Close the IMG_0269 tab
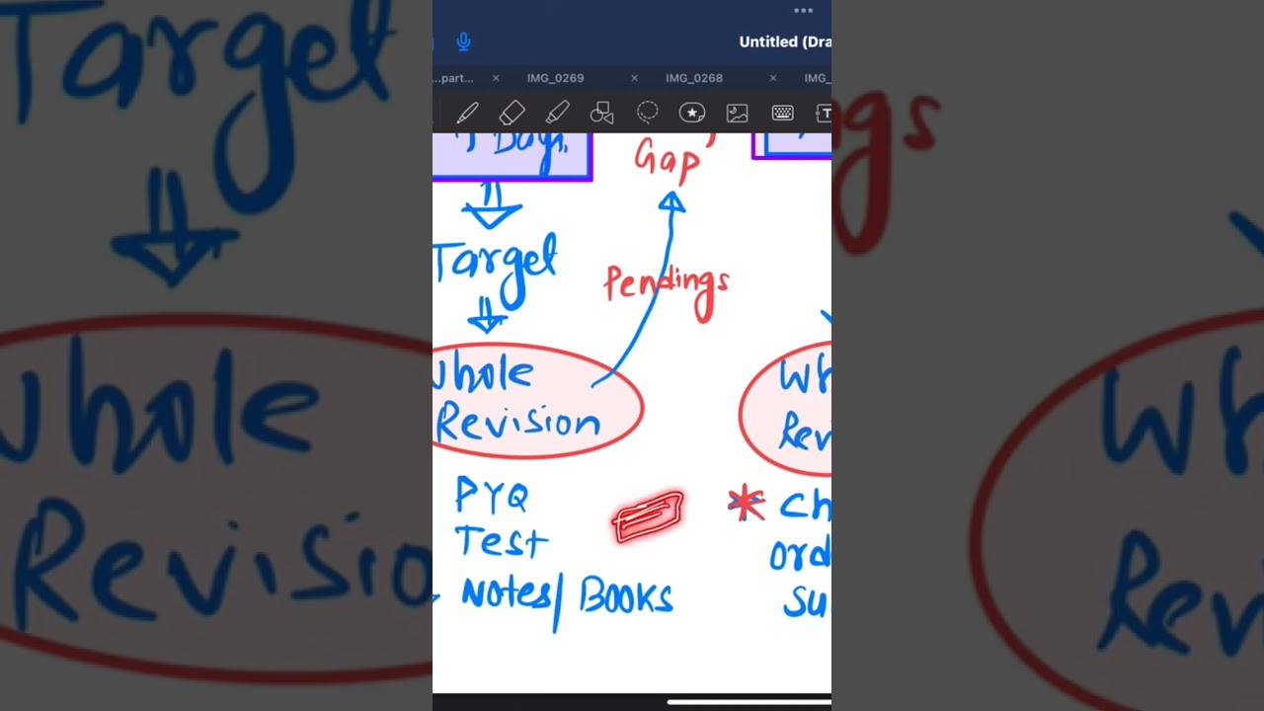Viewport: 1264px width, 711px height. click(x=634, y=78)
